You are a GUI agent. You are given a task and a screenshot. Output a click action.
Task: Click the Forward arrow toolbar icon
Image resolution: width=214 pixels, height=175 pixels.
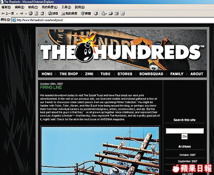point(22,13)
